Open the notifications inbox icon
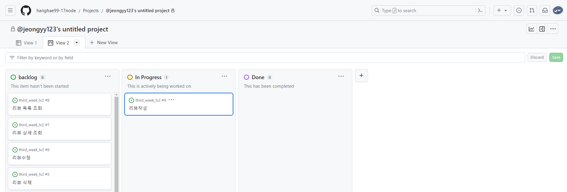Viewport: 567px width, 192px height. click(545, 11)
